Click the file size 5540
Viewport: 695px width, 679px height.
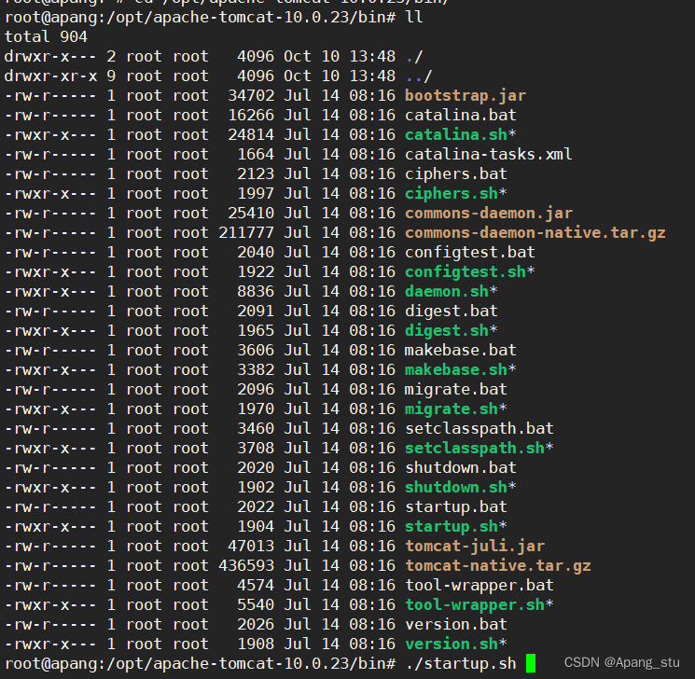point(256,605)
